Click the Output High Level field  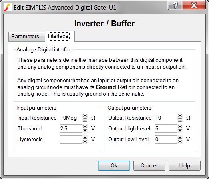click(166, 128)
